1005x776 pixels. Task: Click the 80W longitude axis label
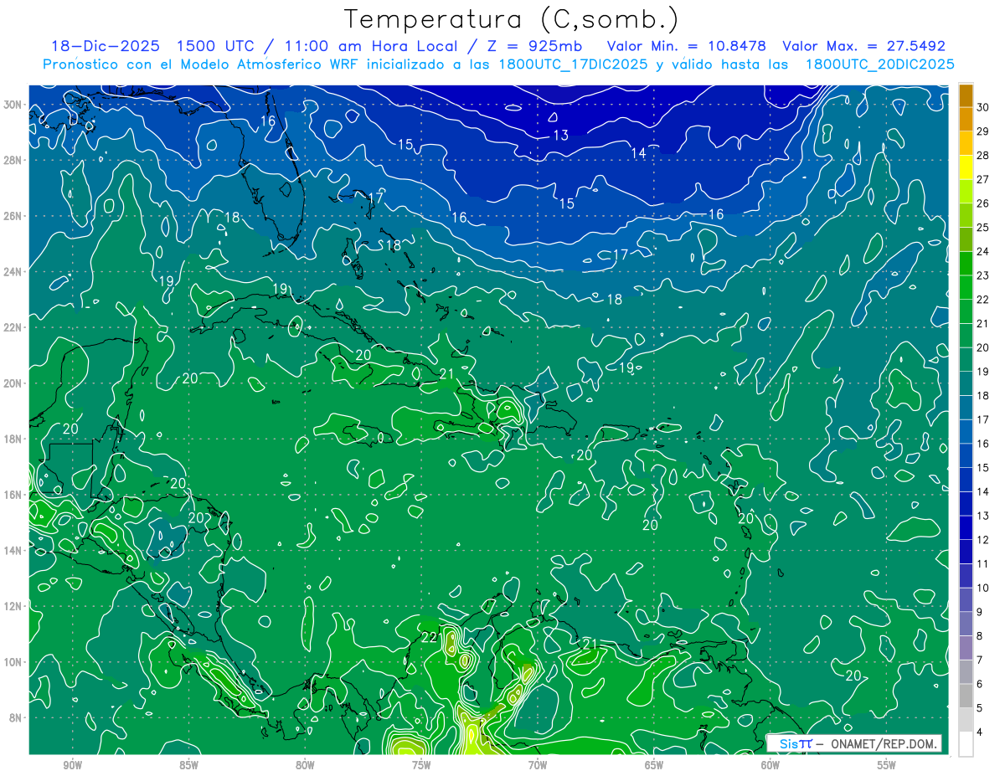coord(305,765)
